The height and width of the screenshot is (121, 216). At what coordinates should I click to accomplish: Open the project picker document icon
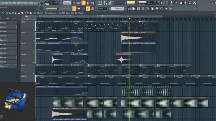pos(152,9)
